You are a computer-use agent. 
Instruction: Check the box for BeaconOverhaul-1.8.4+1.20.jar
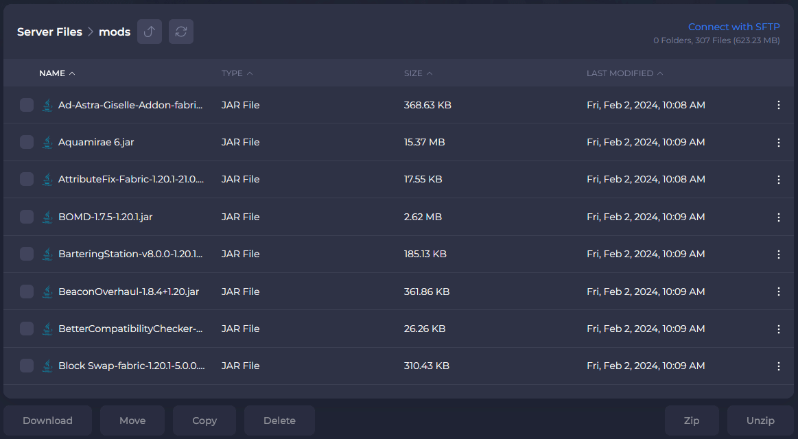27,292
